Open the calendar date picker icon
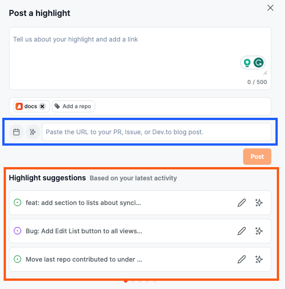 click(x=16, y=132)
